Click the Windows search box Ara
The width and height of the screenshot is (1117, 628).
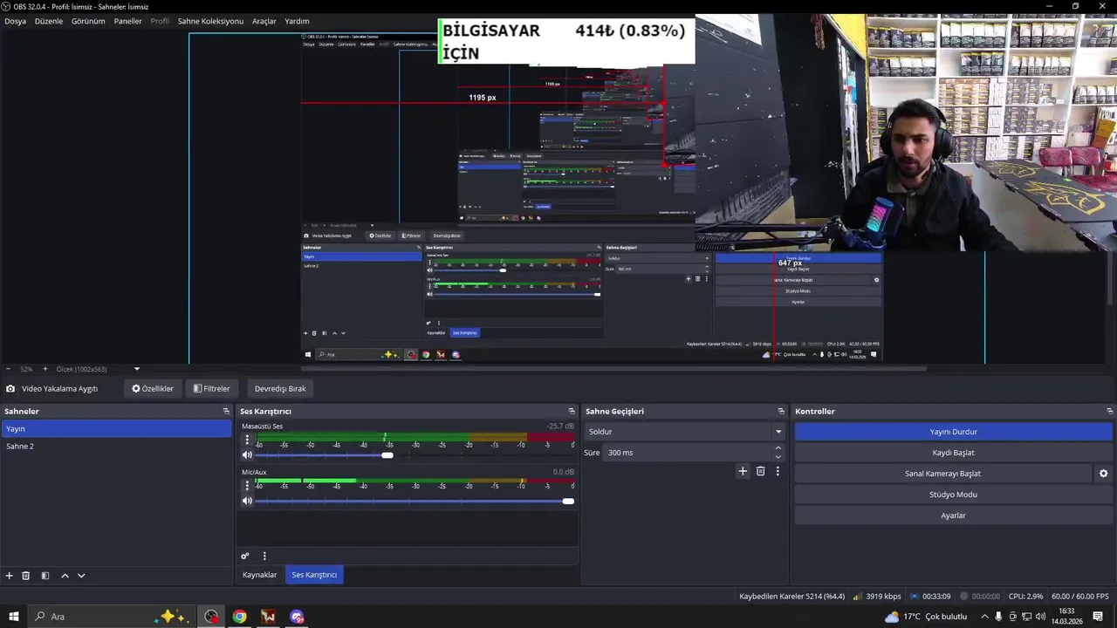[x=113, y=617]
